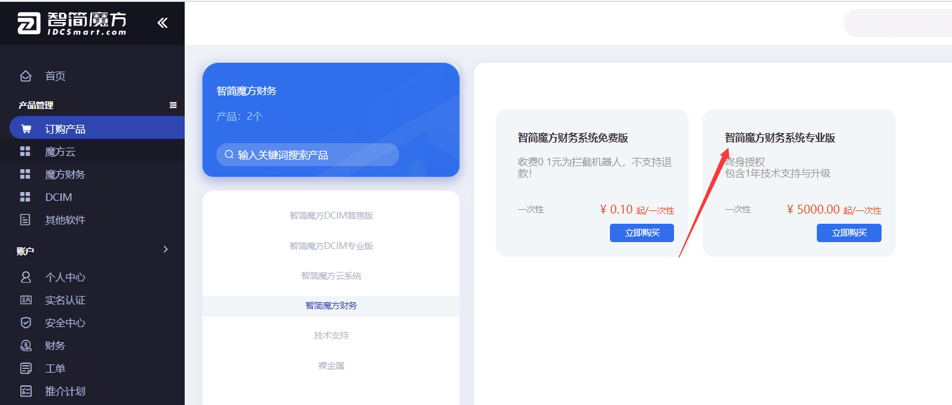Click 智简魔方财务系统免费版 title
Viewport: 952px width, 405px height.
coord(573,138)
